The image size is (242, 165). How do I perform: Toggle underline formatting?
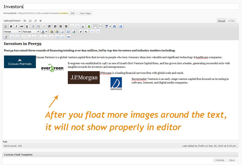[27, 26]
